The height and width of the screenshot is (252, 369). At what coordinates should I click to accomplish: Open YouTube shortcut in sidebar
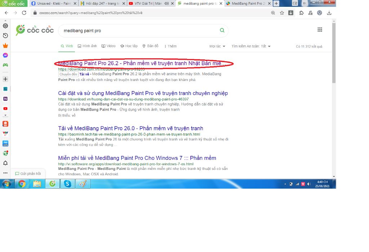[x=5, y=109]
